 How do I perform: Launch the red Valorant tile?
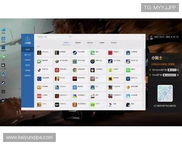116,53
